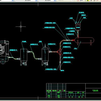The image size is (101, 101).
Task: Select the horizontal red storage tank outline
Action: (84, 40)
